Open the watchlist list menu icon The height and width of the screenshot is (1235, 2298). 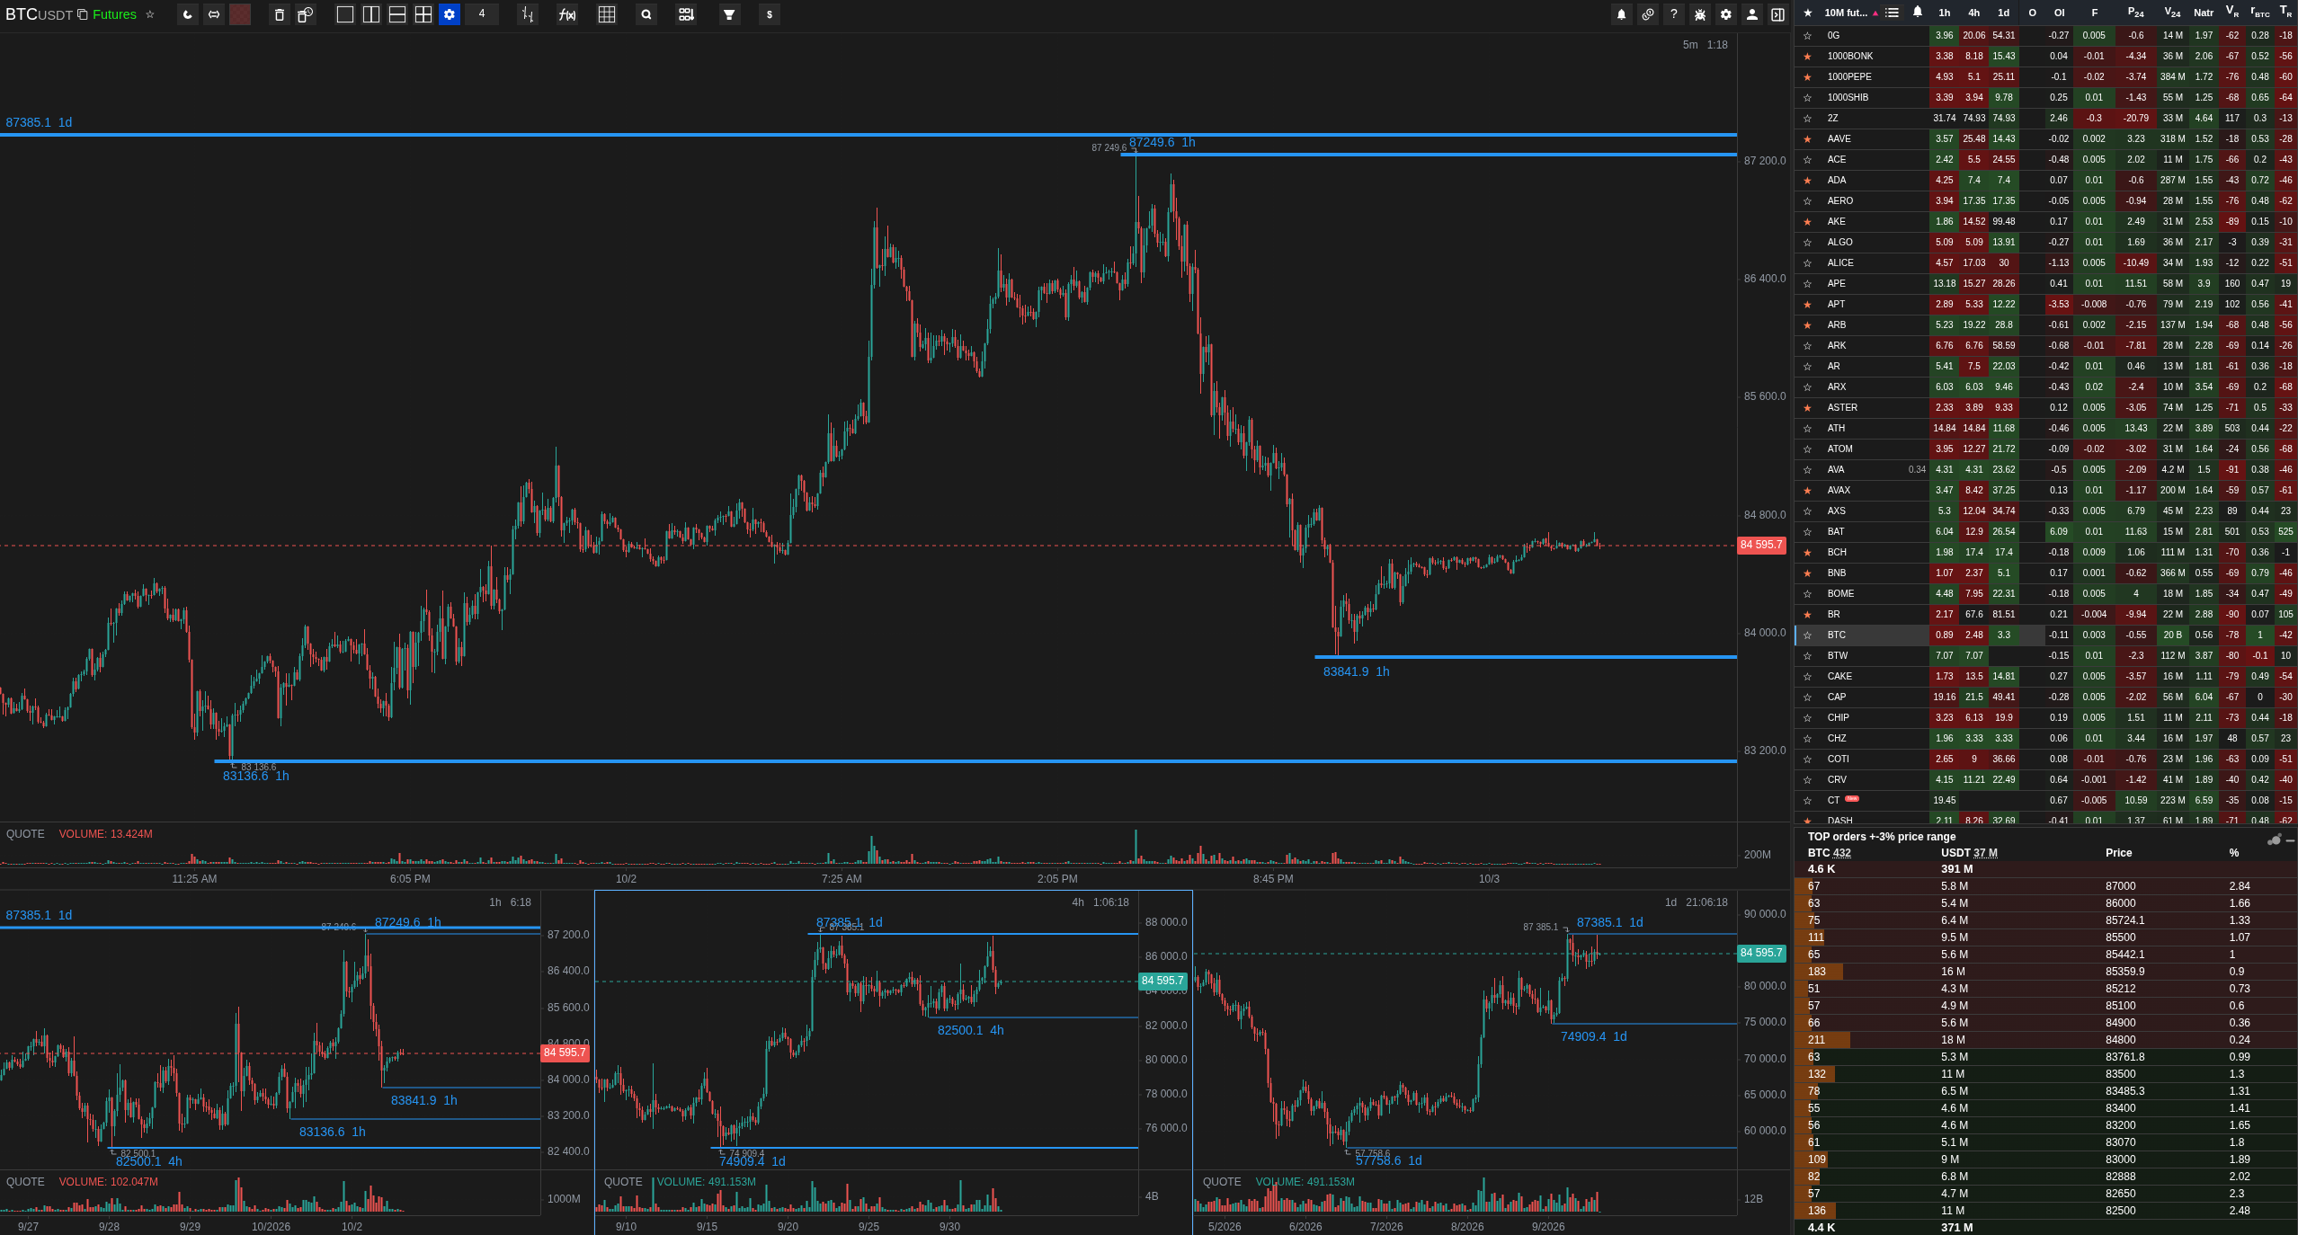pos(1893,13)
